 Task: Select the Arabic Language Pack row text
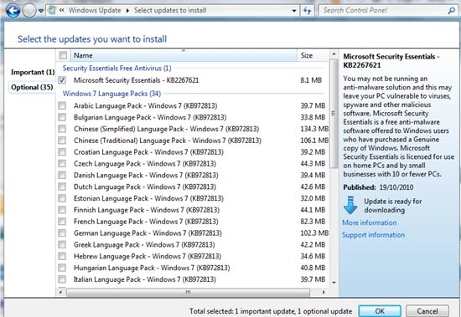[146, 105]
